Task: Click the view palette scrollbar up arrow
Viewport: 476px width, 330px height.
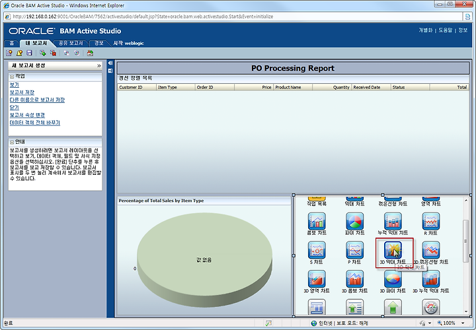Action: tap(466, 200)
